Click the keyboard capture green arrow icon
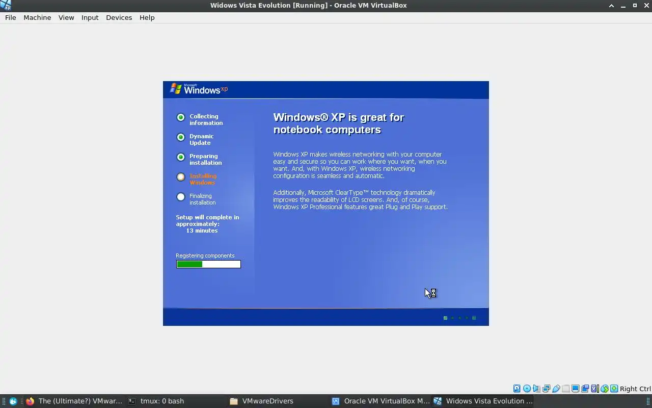652x408 pixels. [614, 389]
